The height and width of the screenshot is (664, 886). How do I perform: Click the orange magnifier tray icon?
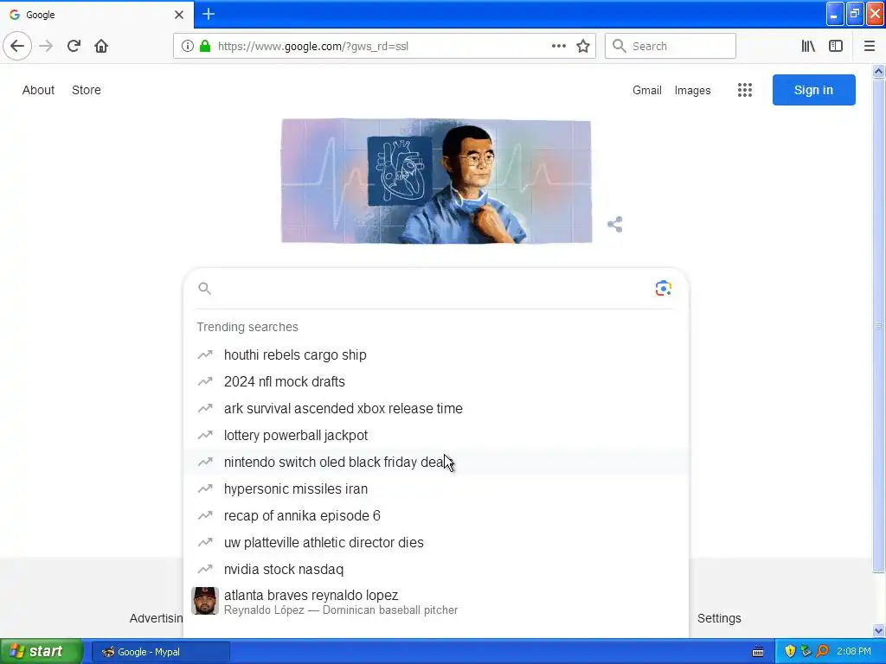click(x=822, y=652)
